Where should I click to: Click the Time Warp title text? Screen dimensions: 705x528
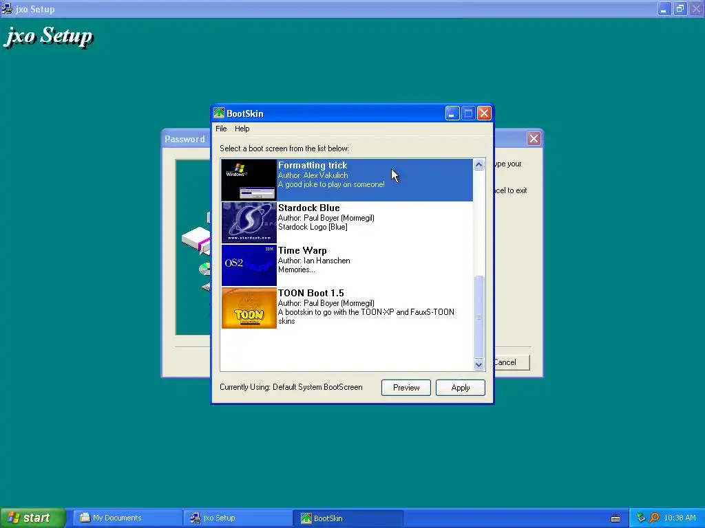[x=302, y=250]
